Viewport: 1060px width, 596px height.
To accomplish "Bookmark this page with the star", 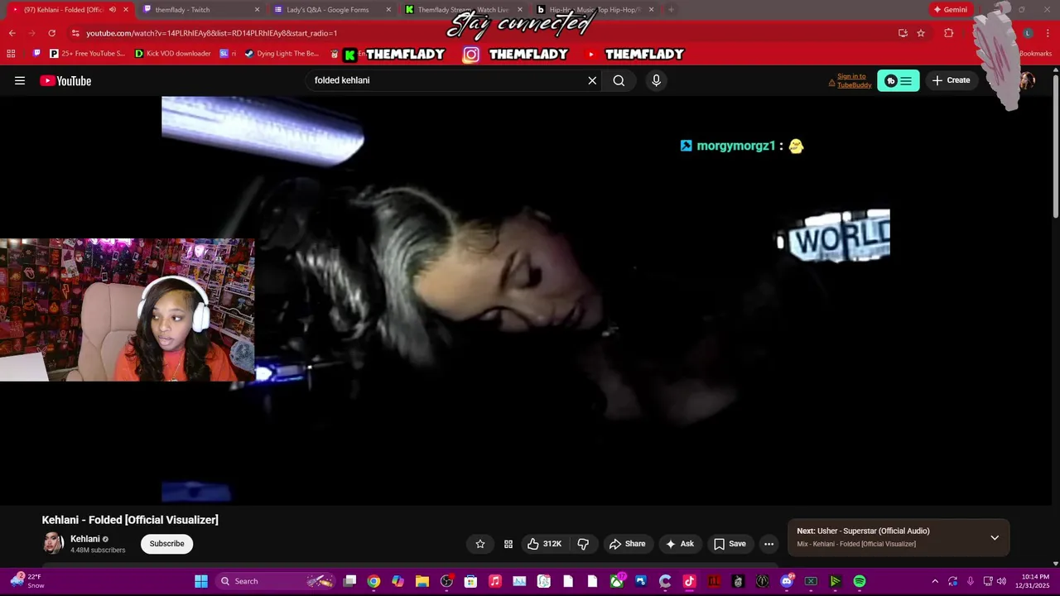I will pyautogui.click(x=921, y=33).
